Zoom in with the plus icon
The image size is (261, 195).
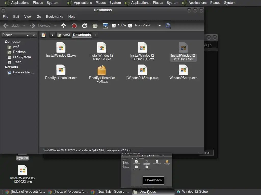(130, 26)
